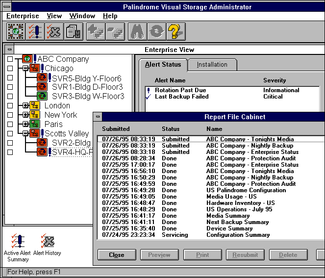Select the SVR1-Bldg D-Floor3 server icon
Image resolution: width=325 pixels, height=278 pixels.
click(42, 87)
